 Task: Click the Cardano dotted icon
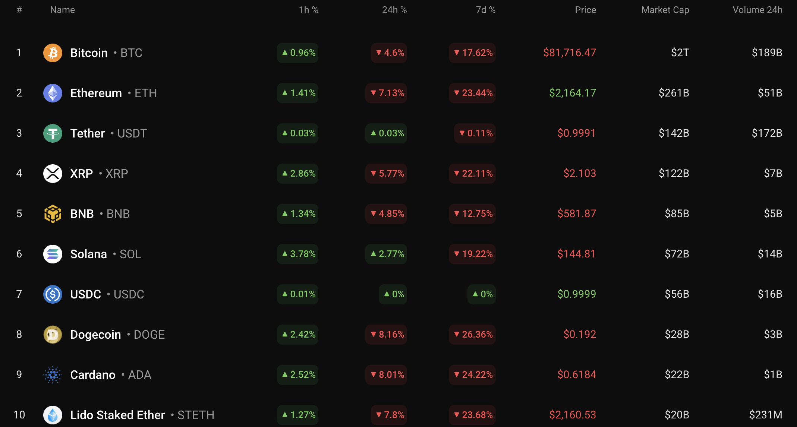[53, 375]
